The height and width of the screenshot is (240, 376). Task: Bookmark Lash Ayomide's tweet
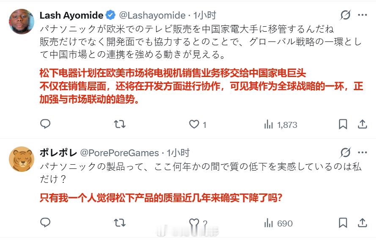pos(343,124)
